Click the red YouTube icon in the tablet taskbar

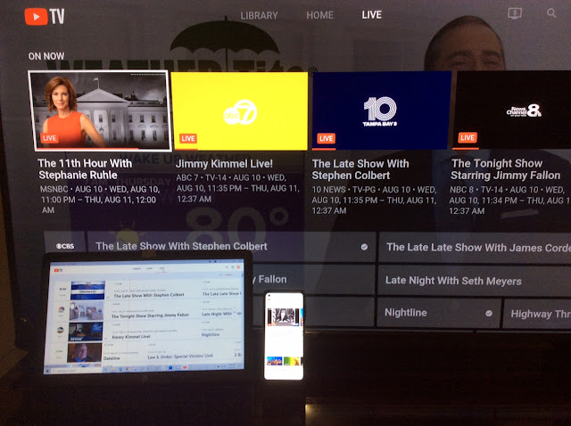(x=185, y=367)
